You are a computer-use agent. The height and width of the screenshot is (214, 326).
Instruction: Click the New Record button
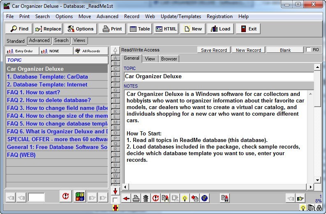(x=248, y=50)
